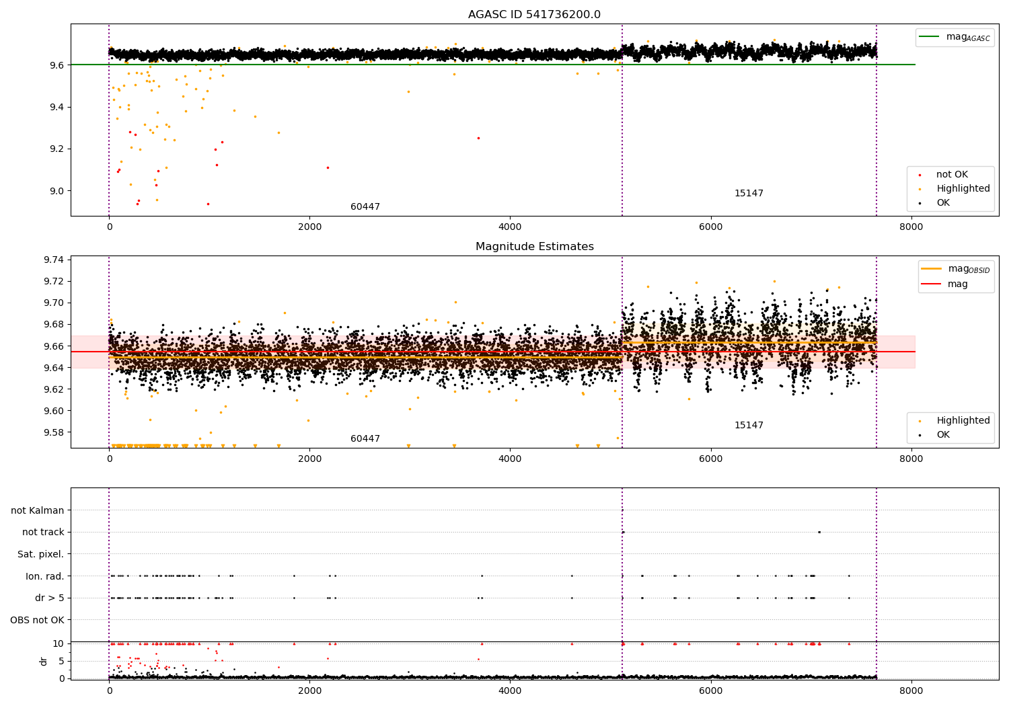Click the 'dr' axis label at bottom left
The height and width of the screenshot is (706, 1009).
pos(44,661)
